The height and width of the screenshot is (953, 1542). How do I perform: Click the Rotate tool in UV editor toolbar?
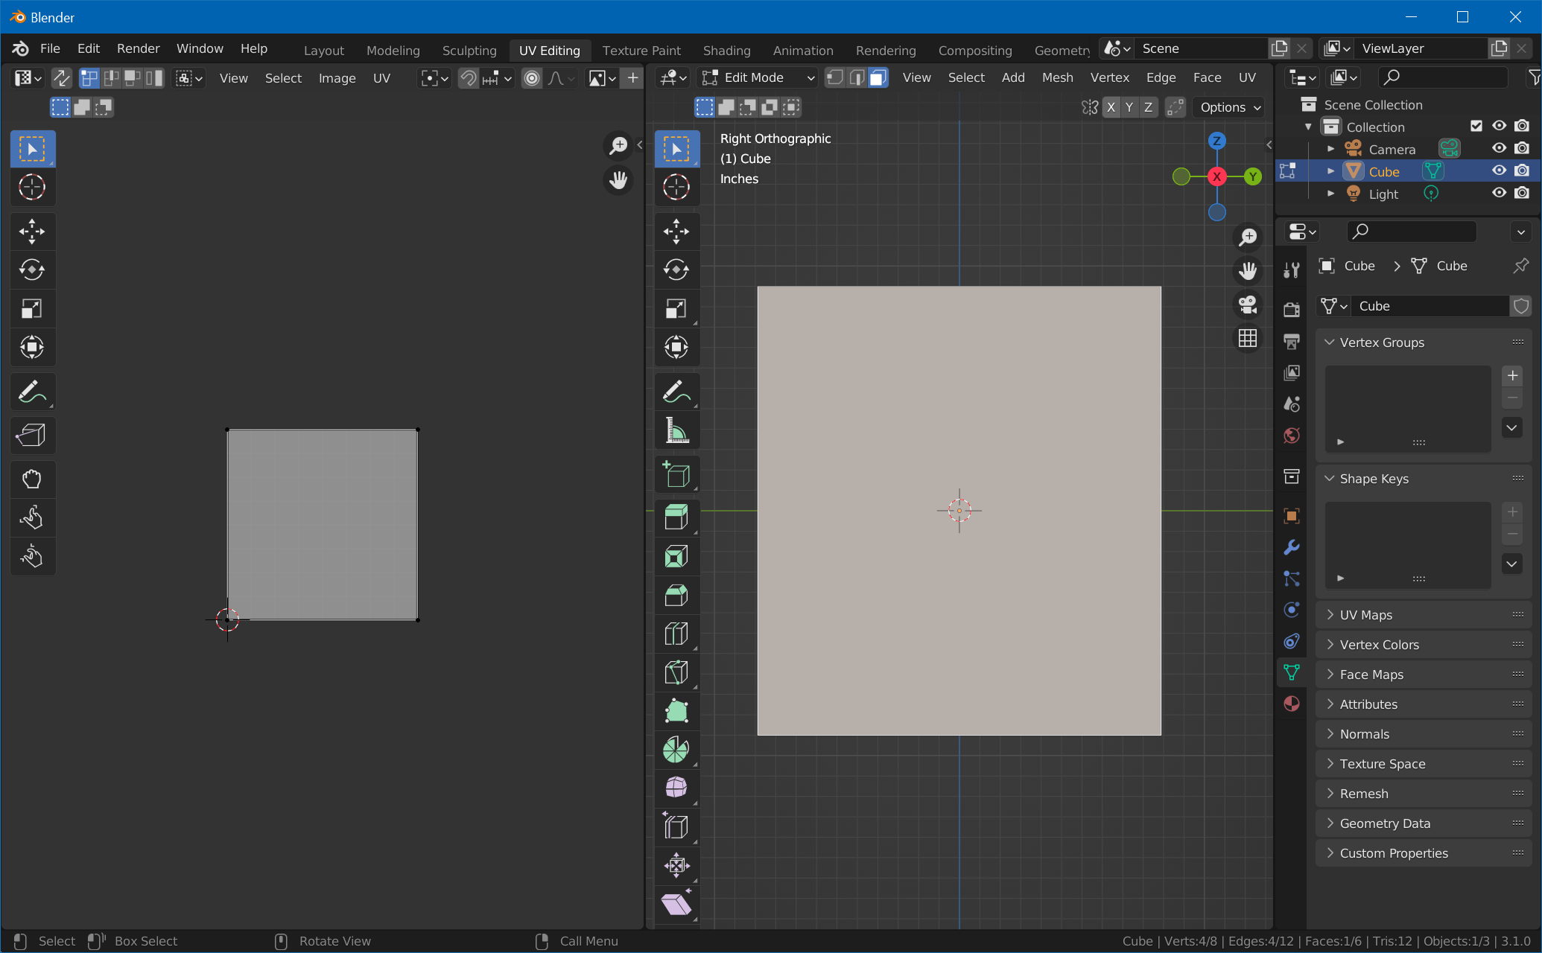[x=32, y=269]
